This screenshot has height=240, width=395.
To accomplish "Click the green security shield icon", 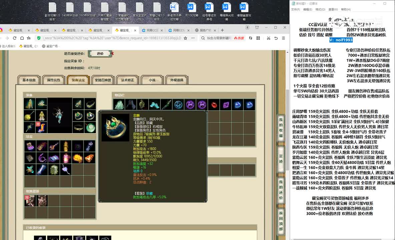I will point(39,38).
